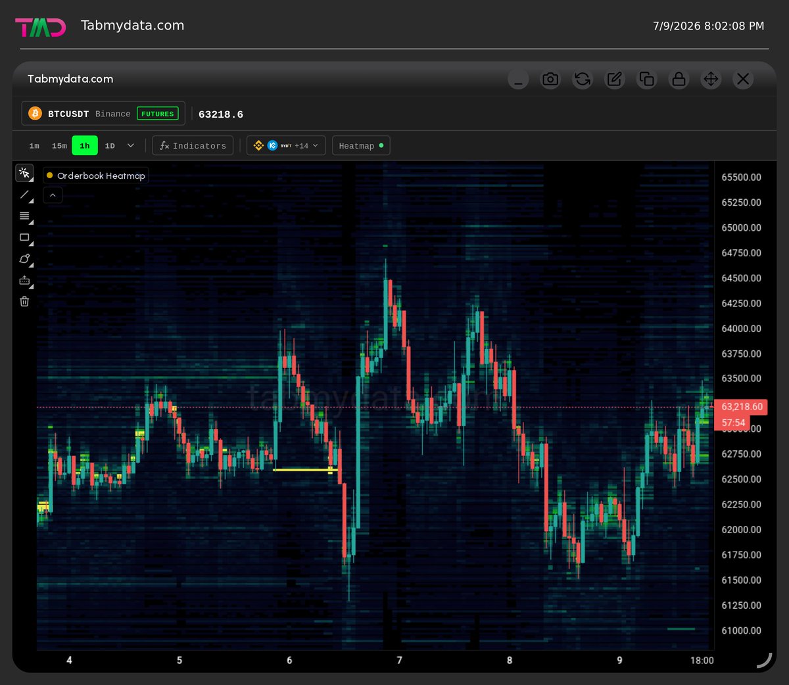Viewport: 789px width, 685px height.
Task: Click the 62500.00 price axis label
Action: pyautogui.click(x=741, y=479)
